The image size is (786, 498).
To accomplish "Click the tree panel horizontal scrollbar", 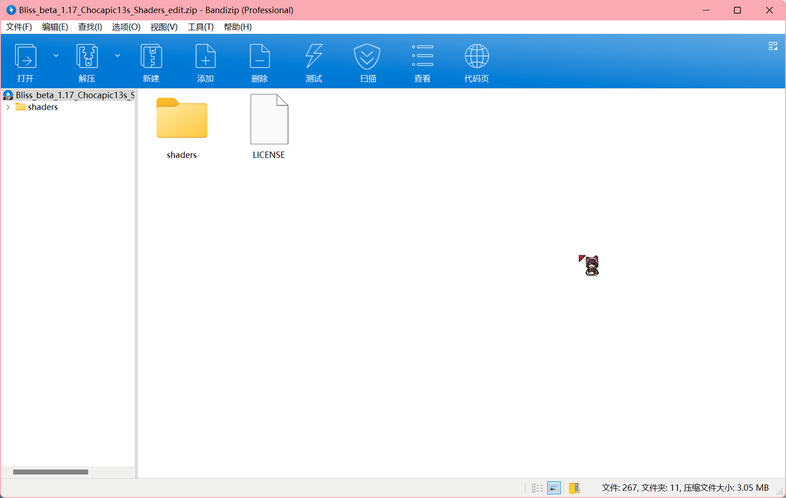I will (x=51, y=472).
